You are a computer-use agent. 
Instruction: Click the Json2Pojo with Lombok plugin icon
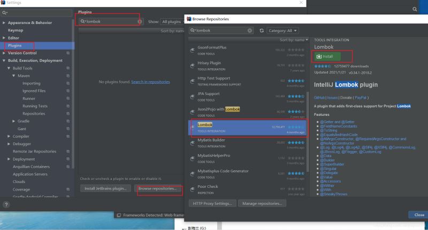[193, 112]
